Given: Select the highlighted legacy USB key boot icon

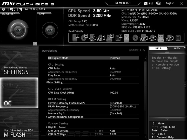Looking at the screenshot, I should (x=161, y=38).
